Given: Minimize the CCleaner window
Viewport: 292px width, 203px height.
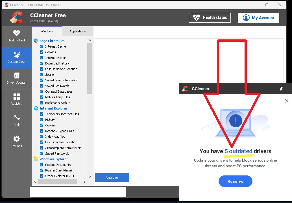Looking at the screenshot, I should (254, 5).
